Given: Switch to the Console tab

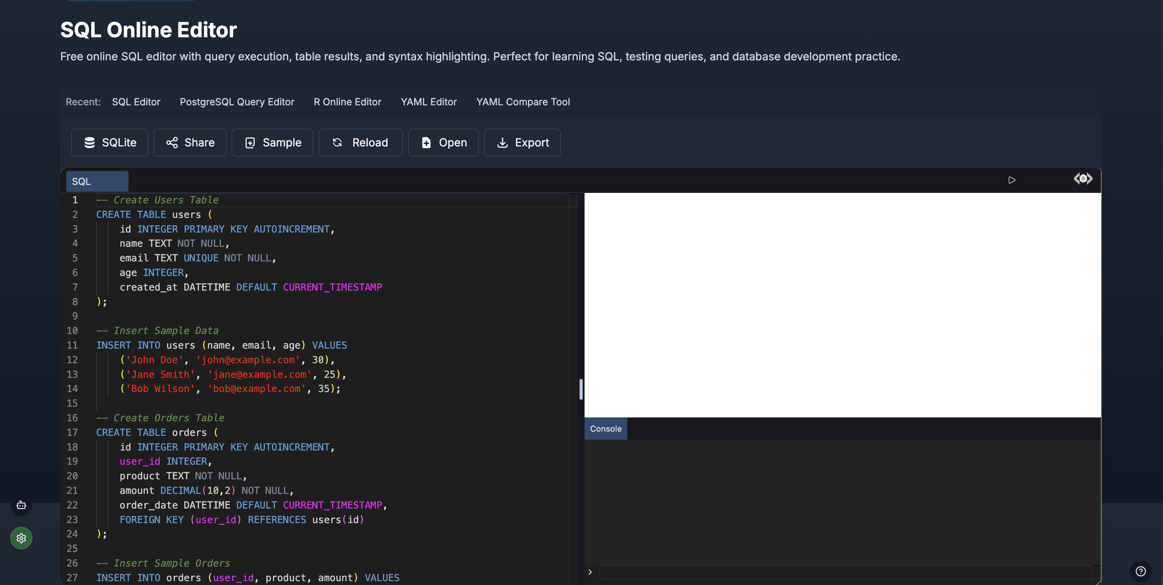Looking at the screenshot, I should 605,429.
